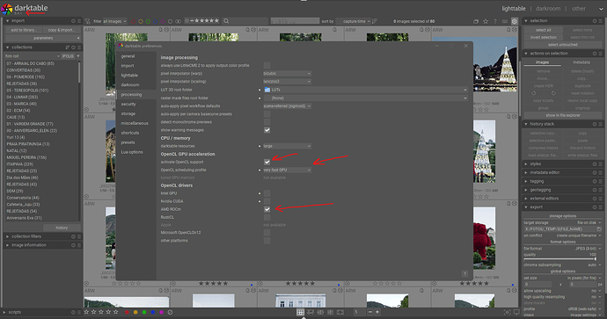Click the collections history button
This screenshot has height=319, width=607.
(x=62, y=228)
